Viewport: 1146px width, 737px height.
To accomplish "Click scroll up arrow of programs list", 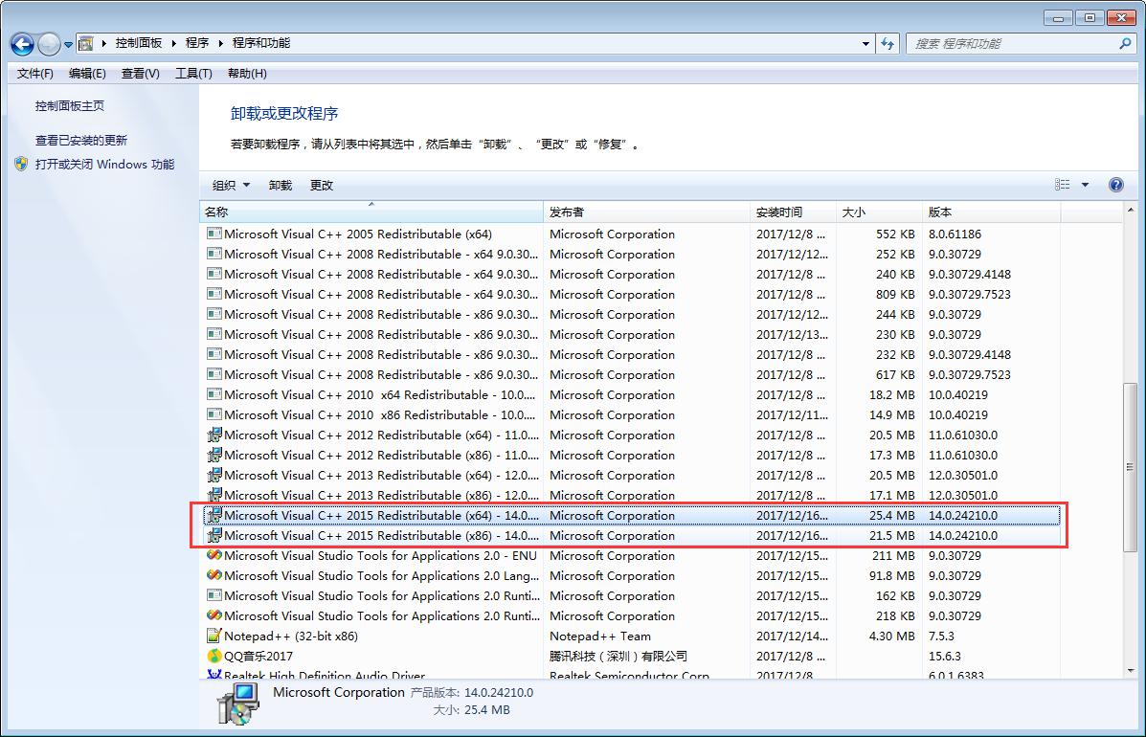I will click(x=1131, y=211).
